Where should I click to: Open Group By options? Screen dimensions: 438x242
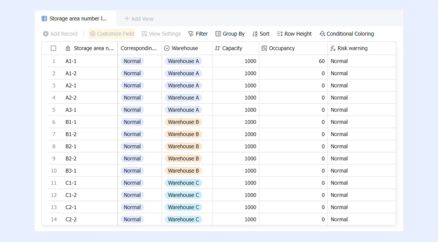pos(230,34)
